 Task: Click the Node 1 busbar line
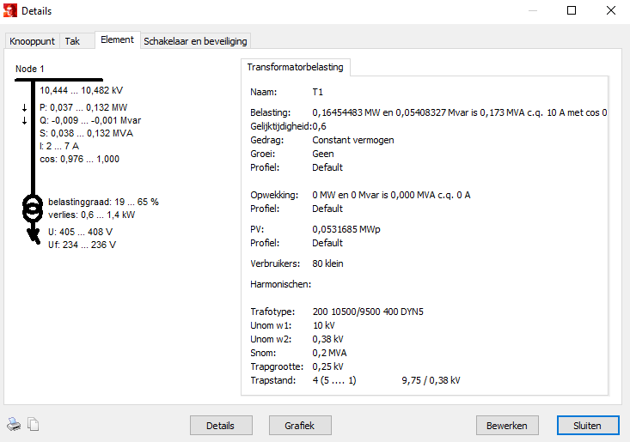click(58, 80)
